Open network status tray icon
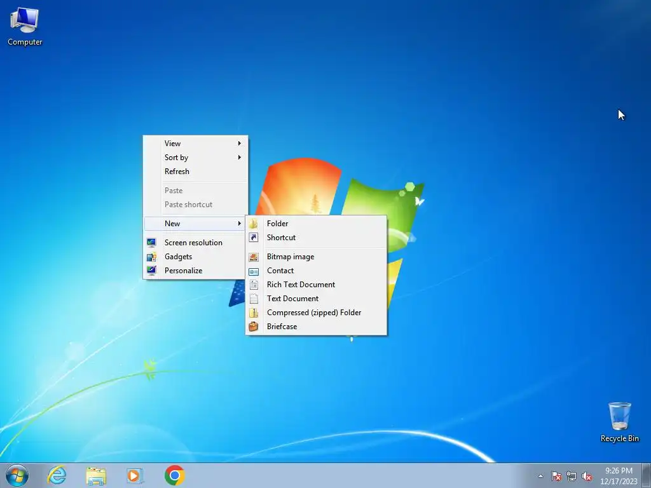Image resolution: width=651 pixels, height=488 pixels. coord(572,476)
